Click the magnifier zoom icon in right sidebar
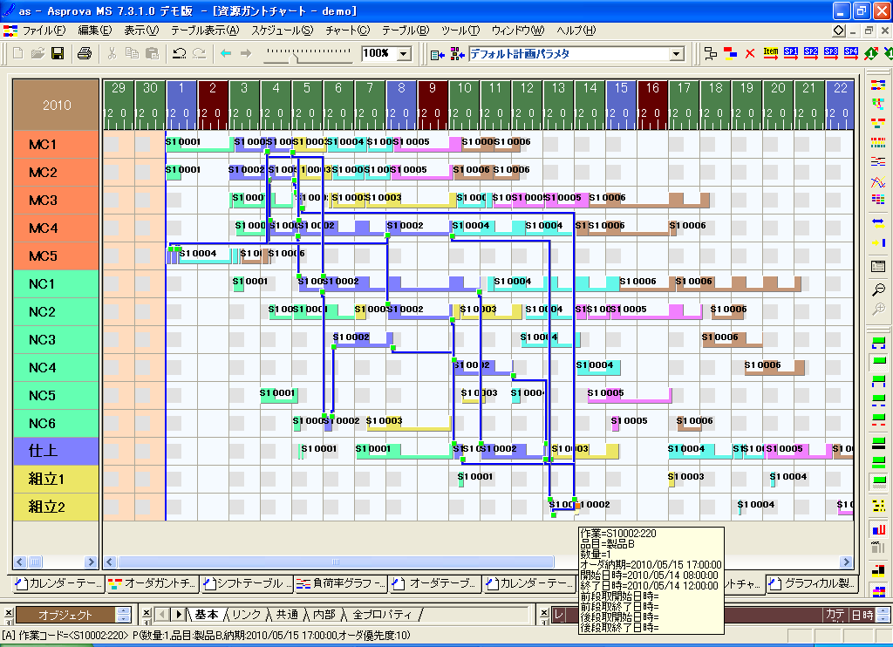This screenshot has height=647, width=893. (x=878, y=289)
